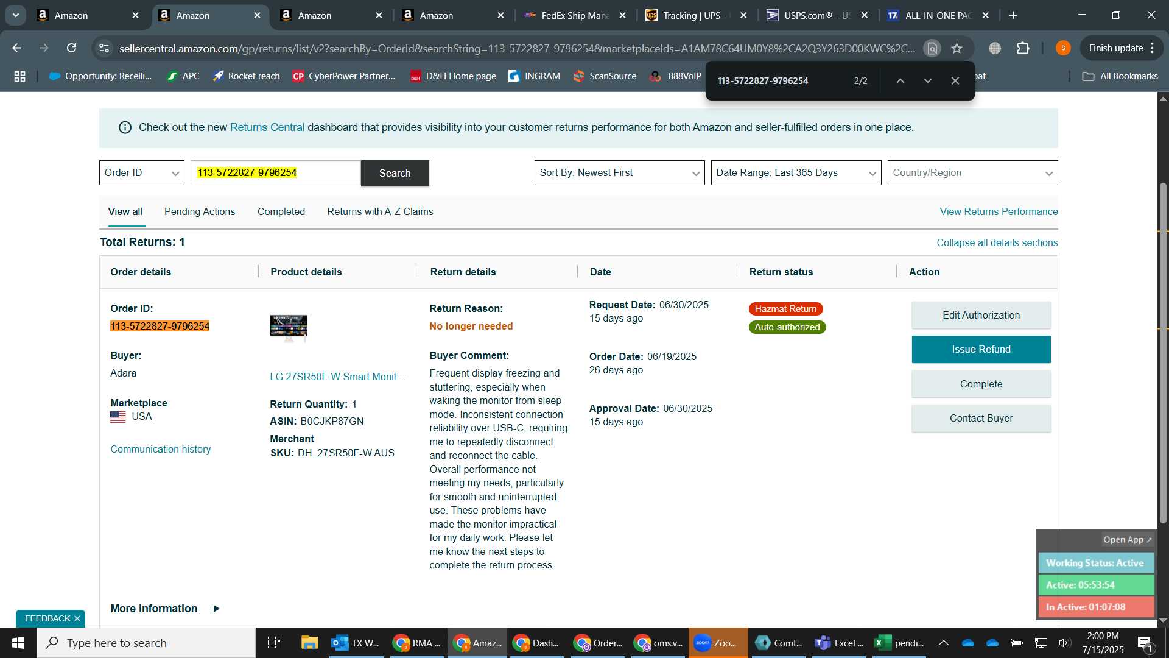
Task: Go back to the previous page
Action: point(17,48)
